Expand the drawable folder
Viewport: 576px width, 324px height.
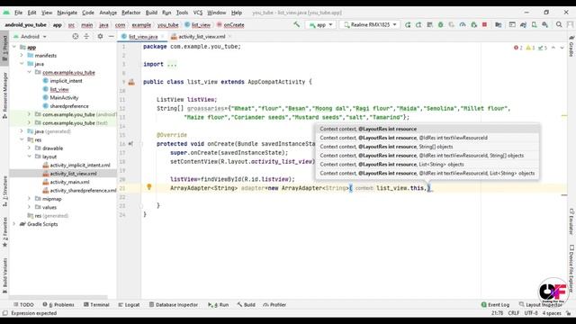[x=30, y=148]
